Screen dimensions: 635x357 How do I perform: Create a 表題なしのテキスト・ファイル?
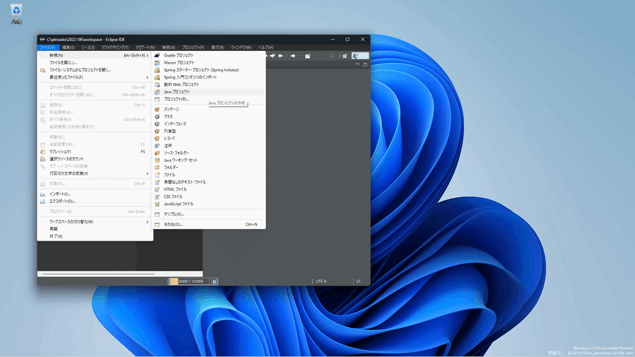[x=208, y=182]
